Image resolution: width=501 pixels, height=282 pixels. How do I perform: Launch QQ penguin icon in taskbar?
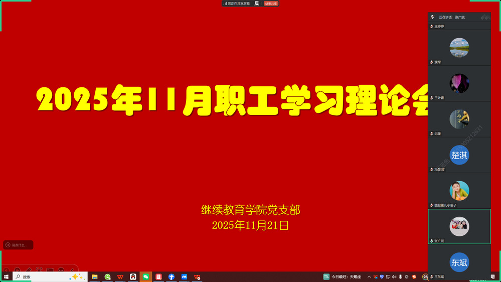click(133, 276)
